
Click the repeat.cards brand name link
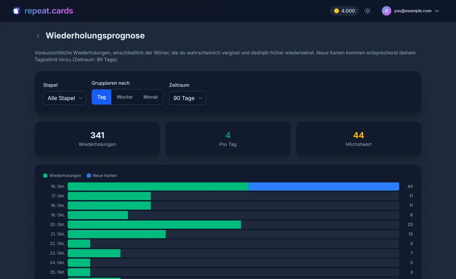point(49,11)
